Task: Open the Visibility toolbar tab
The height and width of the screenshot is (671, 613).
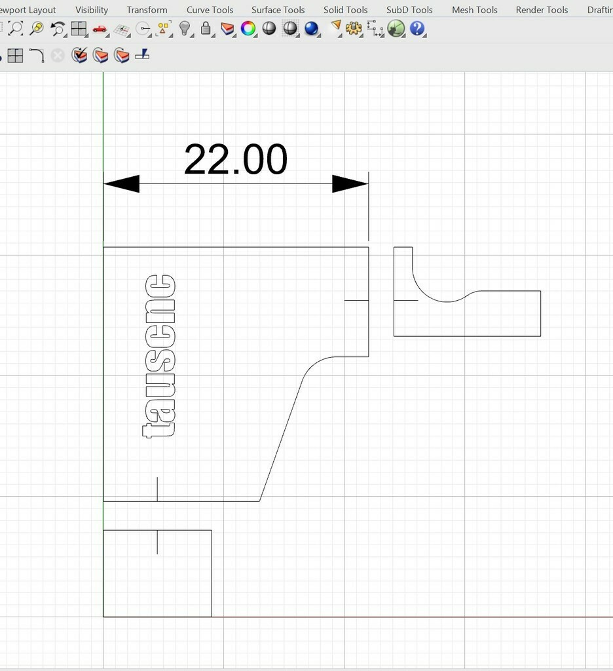Action: click(92, 10)
